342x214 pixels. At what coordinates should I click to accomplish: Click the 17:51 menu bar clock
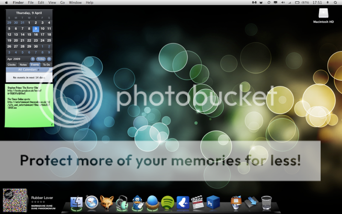(317, 3)
